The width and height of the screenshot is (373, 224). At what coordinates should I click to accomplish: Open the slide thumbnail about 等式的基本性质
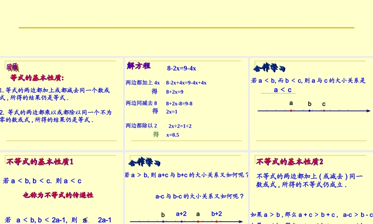62,104
